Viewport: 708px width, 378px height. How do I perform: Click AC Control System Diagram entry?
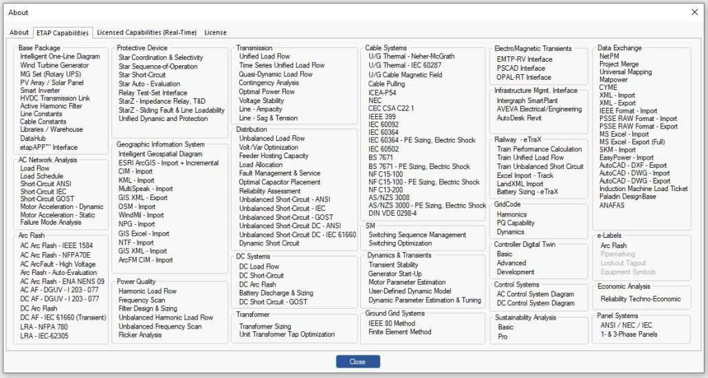(535, 294)
